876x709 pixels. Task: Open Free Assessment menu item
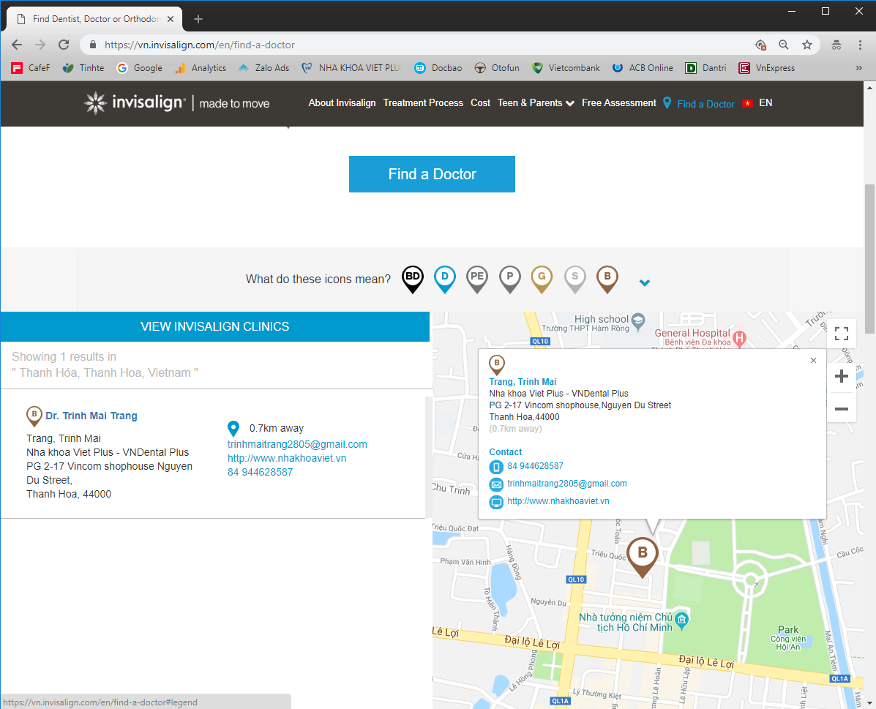click(x=619, y=103)
